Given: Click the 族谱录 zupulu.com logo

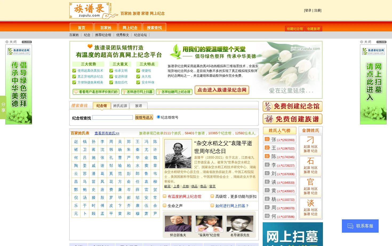Looking at the screenshot, I should pos(93,11).
